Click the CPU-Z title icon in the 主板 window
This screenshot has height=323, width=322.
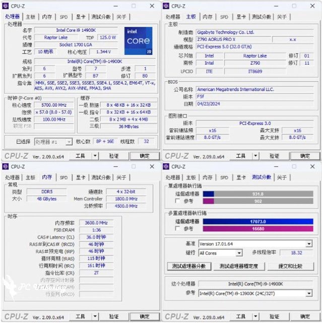coord(166,6)
